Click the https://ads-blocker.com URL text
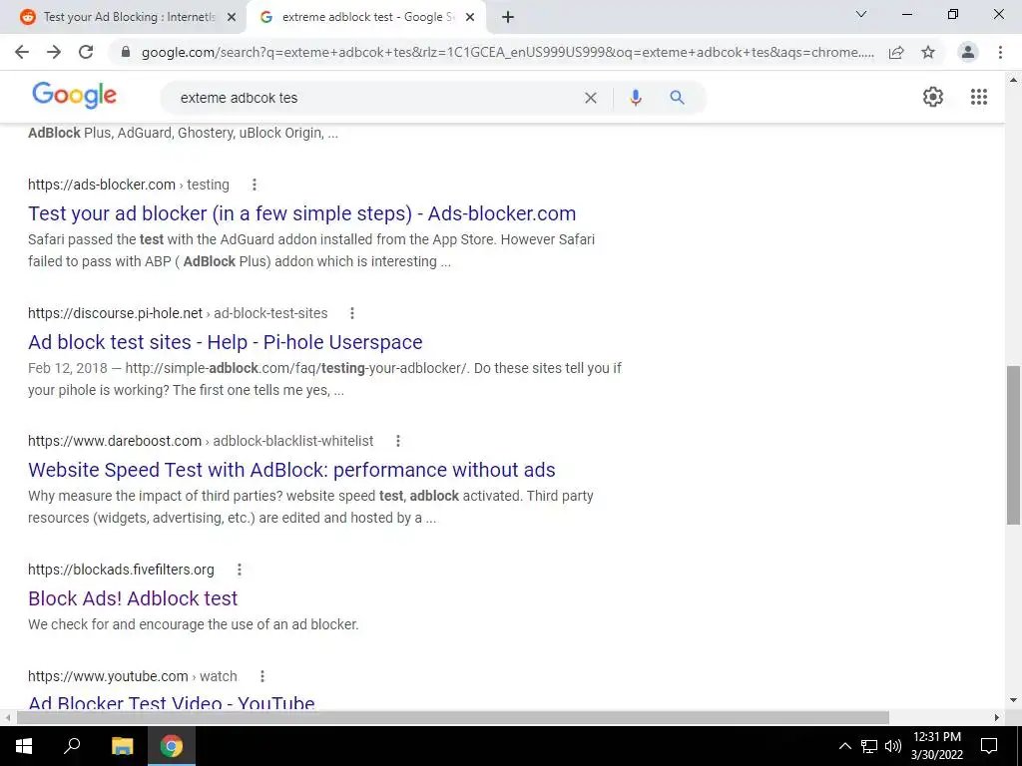The image size is (1022, 766). (102, 185)
